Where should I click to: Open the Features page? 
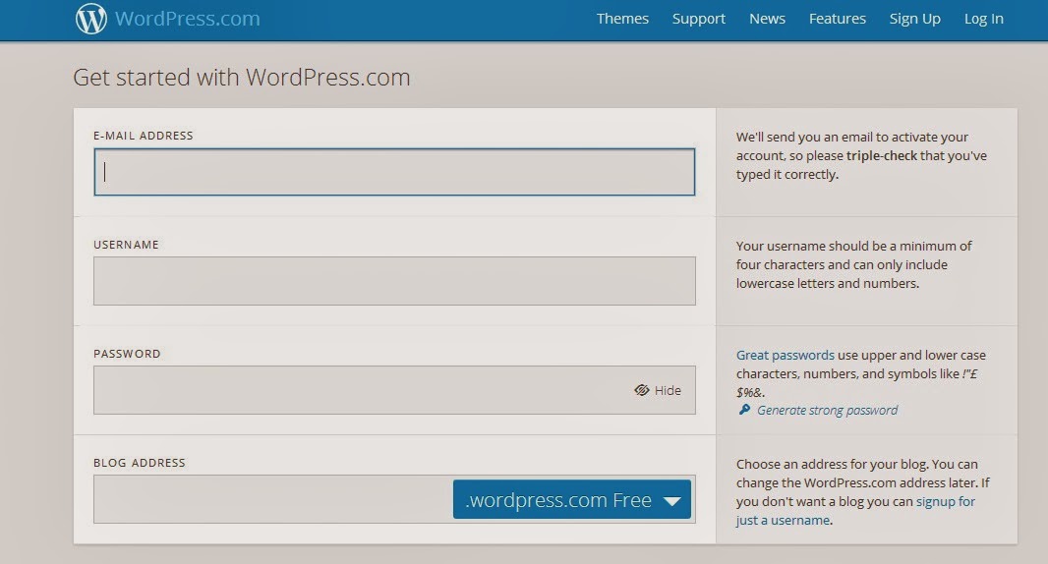(837, 19)
